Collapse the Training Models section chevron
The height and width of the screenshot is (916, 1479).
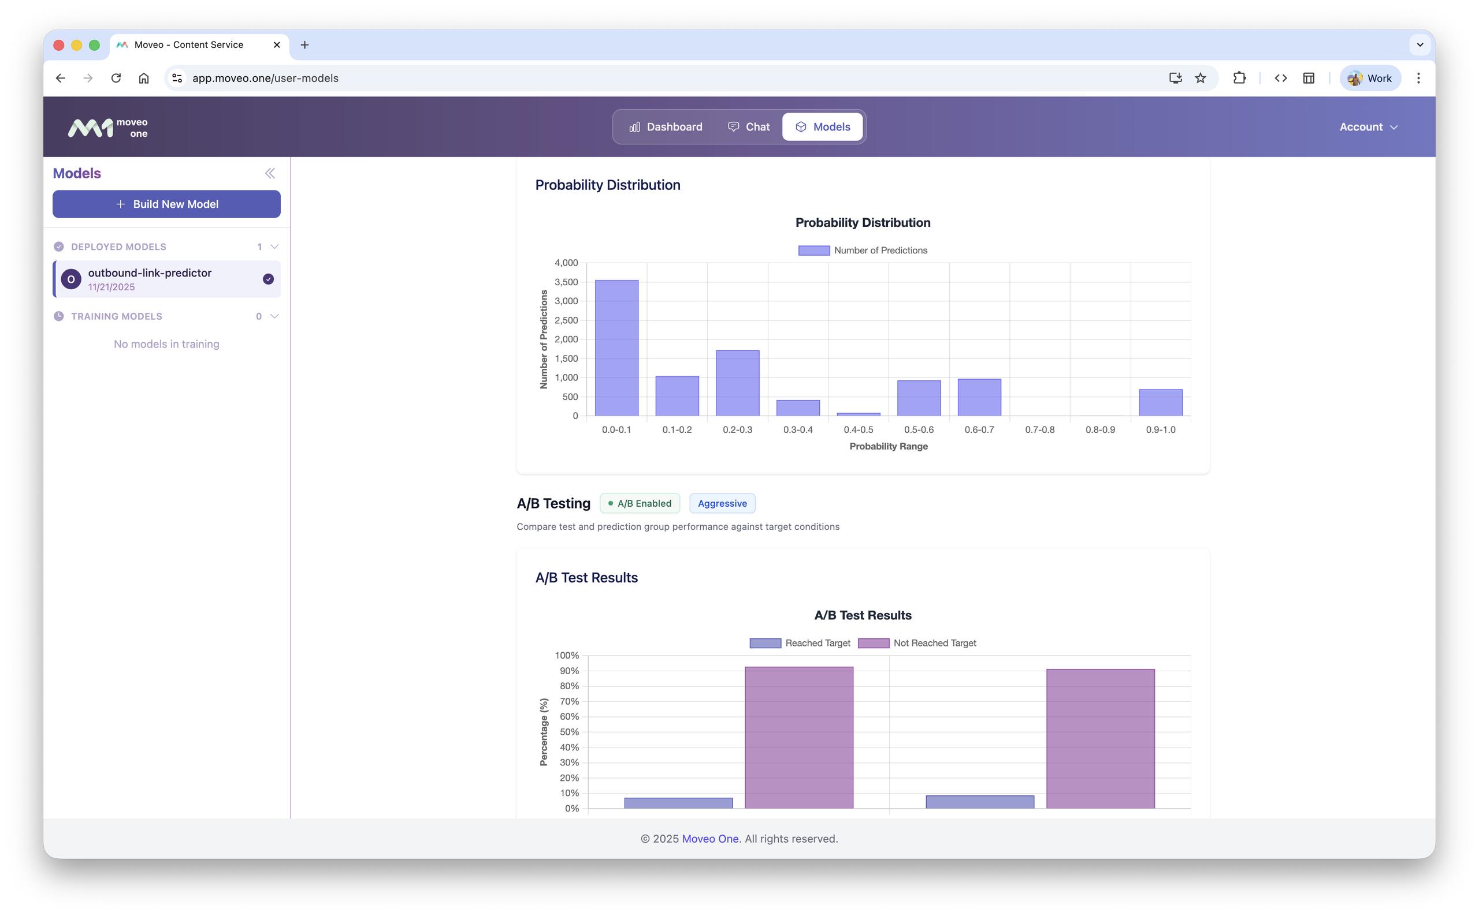pyautogui.click(x=274, y=316)
